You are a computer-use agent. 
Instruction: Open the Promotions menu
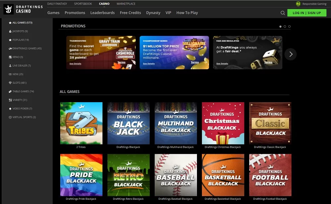75,13
